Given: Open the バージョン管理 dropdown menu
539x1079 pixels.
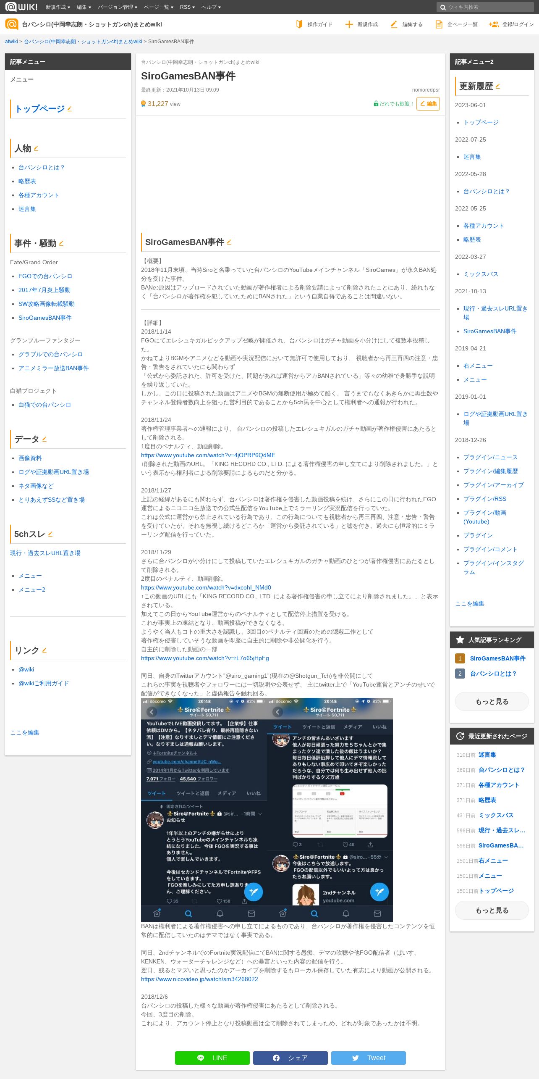Looking at the screenshot, I should pyautogui.click(x=118, y=7).
